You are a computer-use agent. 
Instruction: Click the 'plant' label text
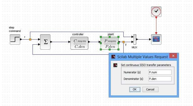[x=111, y=34]
